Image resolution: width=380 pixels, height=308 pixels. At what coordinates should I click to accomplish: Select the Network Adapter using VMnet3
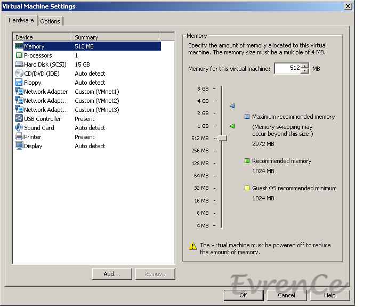46,110
